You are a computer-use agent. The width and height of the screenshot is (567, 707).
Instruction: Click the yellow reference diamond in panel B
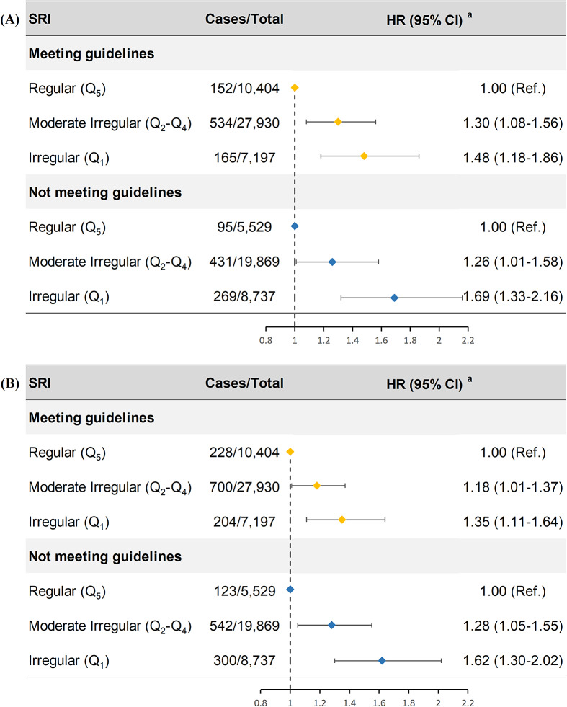click(x=290, y=451)
